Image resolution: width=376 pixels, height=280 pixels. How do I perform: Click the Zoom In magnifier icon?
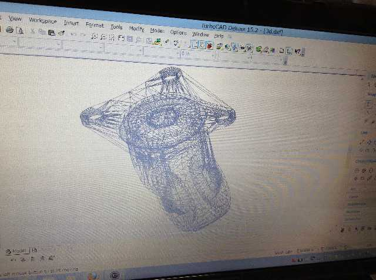(x=94, y=36)
